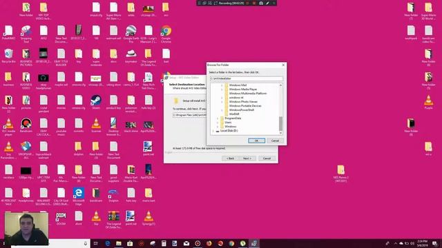The width and height of the screenshot is (442, 248).
Task: Click the keymaker hat icon
Action: coord(131,56)
